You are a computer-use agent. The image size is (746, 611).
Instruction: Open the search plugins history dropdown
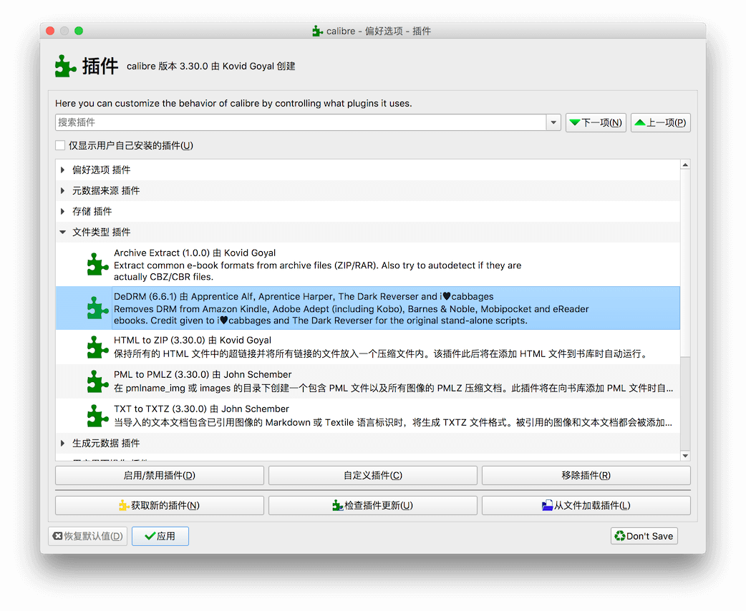coord(553,122)
